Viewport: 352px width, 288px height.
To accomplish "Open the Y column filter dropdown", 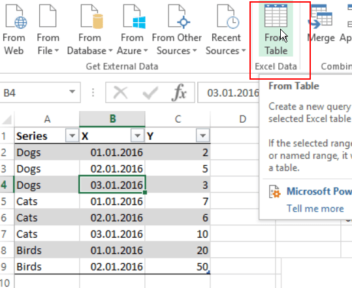I will pyautogui.click(x=202, y=135).
